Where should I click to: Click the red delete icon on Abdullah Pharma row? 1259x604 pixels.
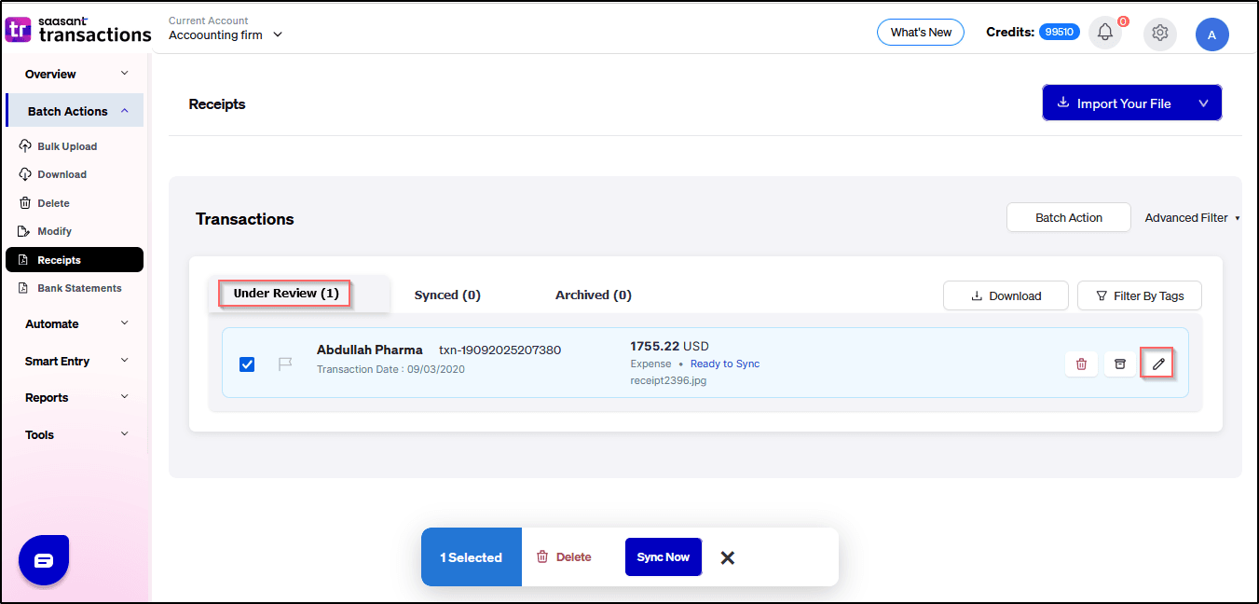(1081, 364)
